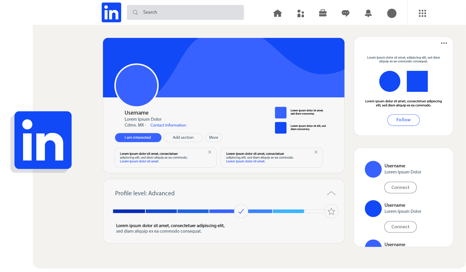Click the first suggested Username name text
Viewport: 466px width, 272px height.
[395, 166]
